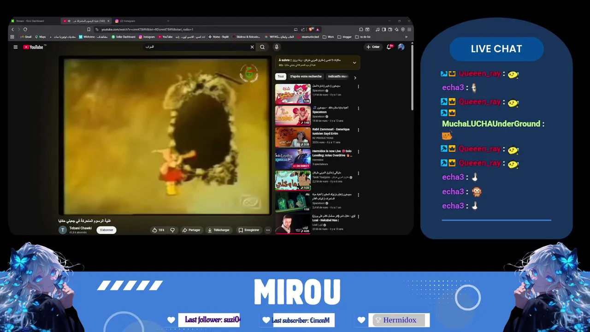Open the browser main menu icon

[x=409, y=30]
